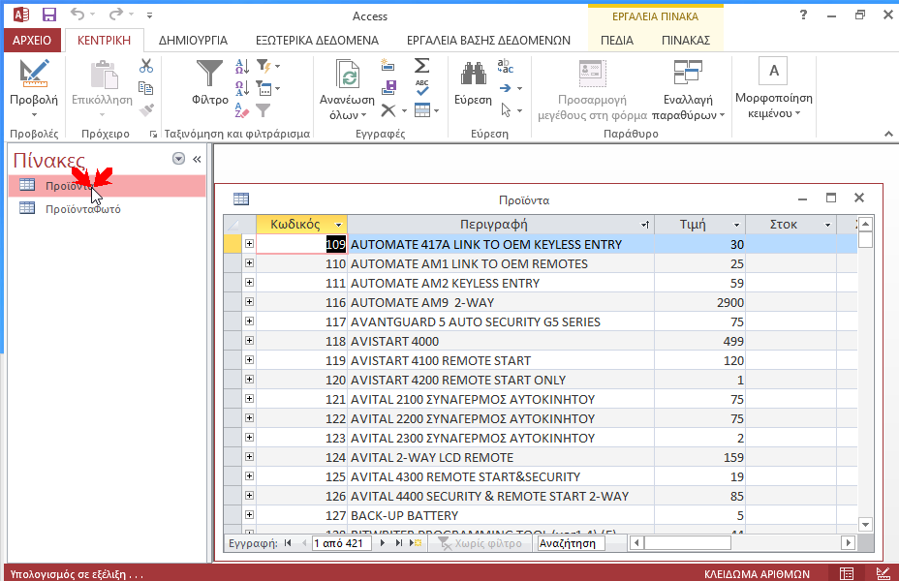Click the Delete record X icon
The width and height of the screenshot is (899, 581).
pos(388,110)
